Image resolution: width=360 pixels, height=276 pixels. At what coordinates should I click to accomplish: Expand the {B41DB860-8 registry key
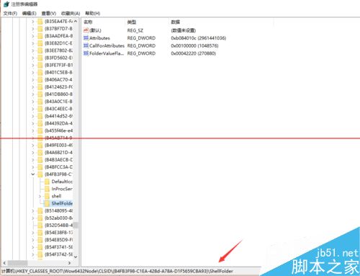point(33,94)
